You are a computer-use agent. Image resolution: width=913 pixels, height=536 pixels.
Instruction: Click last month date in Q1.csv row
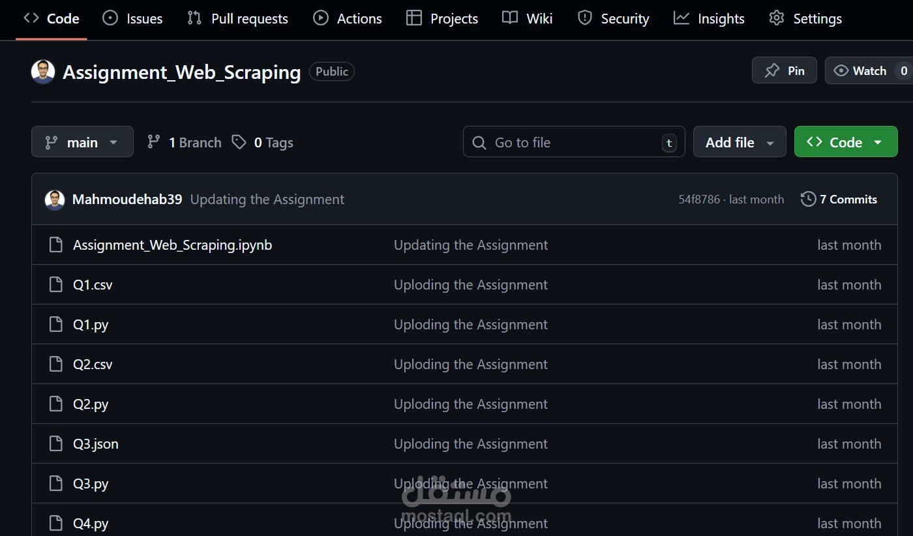click(849, 285)
